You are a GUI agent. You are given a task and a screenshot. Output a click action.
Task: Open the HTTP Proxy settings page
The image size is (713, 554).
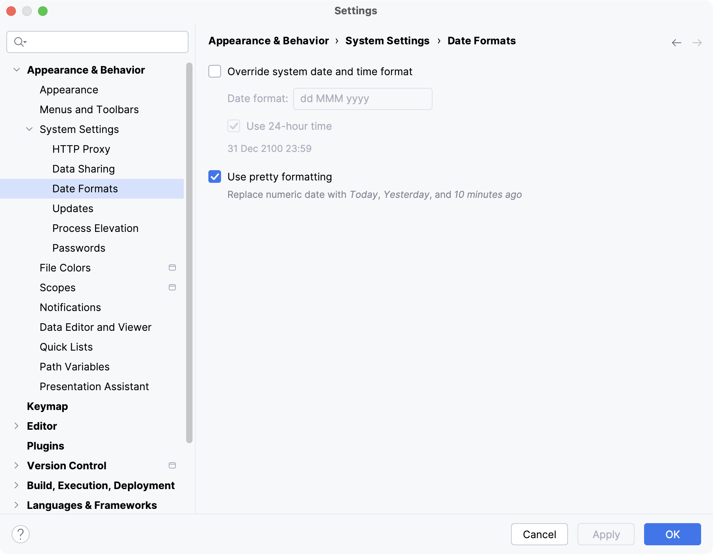tap(81, 149)
